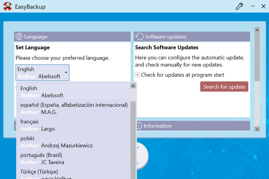269x179 pixels.
Task: Toggle Check for updates at program start
Action: click(x=137, y=75)
